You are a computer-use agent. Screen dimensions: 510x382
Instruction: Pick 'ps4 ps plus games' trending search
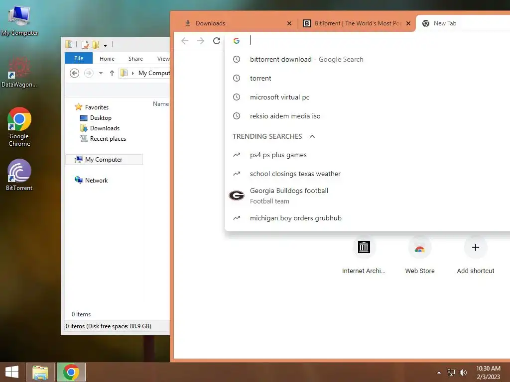click(368, 155)
